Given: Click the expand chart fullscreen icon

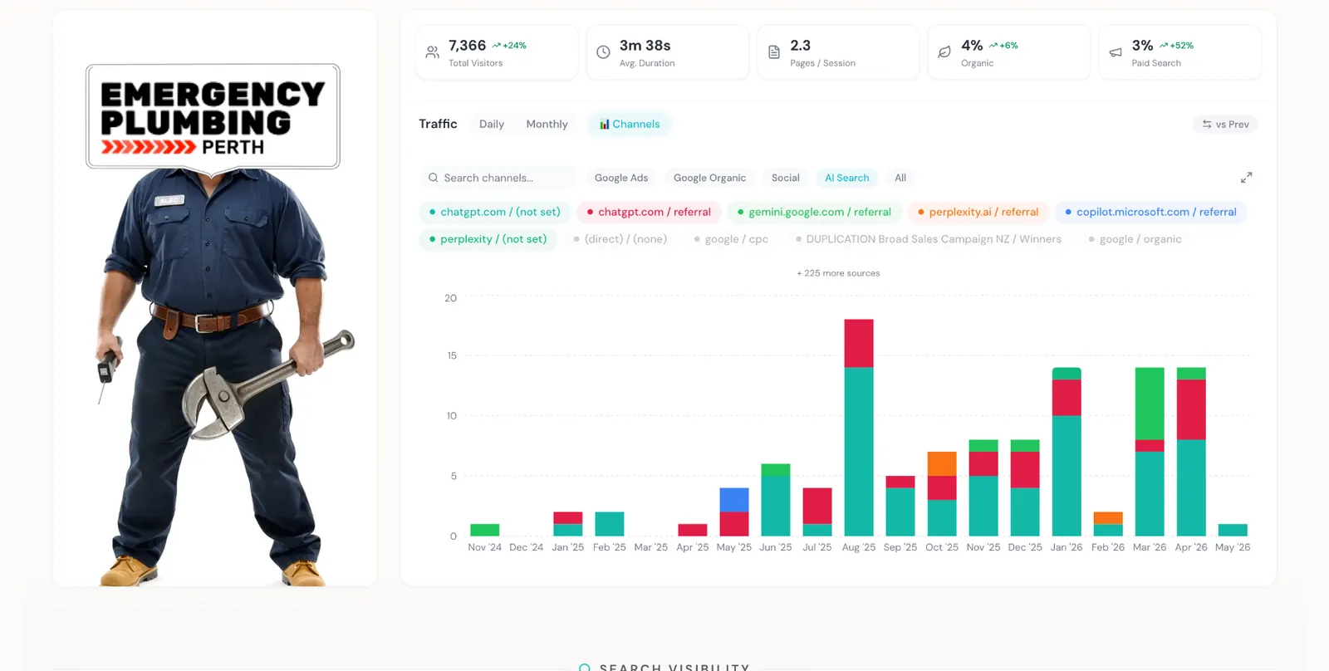Looking at the screenshot, I should 1246,178.
